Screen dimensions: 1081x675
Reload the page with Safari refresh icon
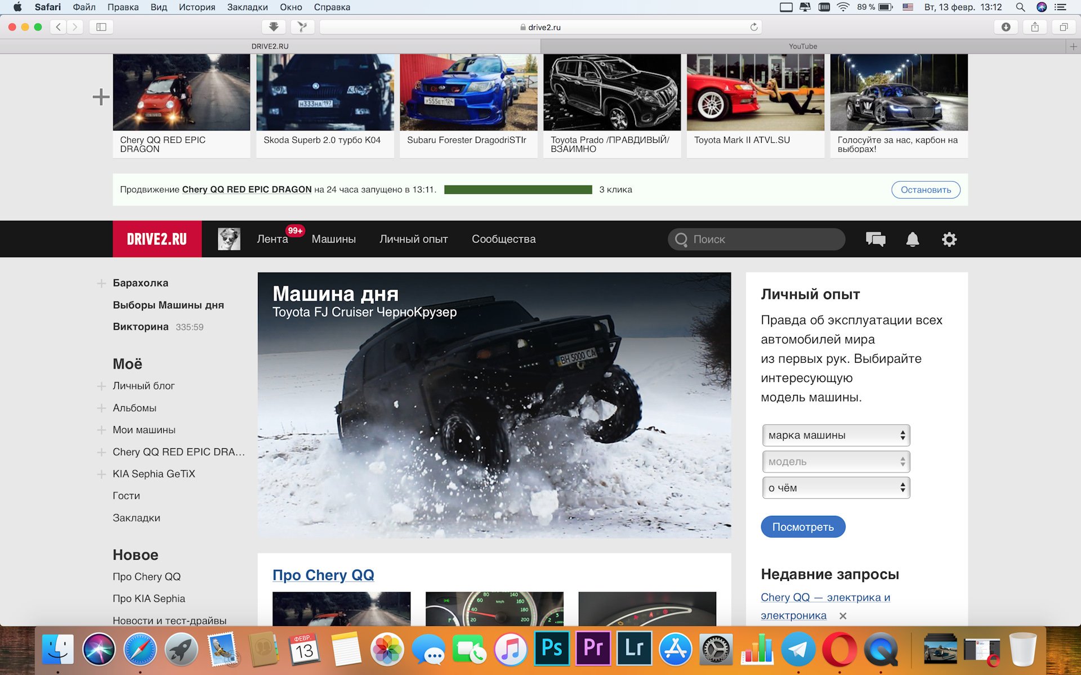tap(754, 27)
